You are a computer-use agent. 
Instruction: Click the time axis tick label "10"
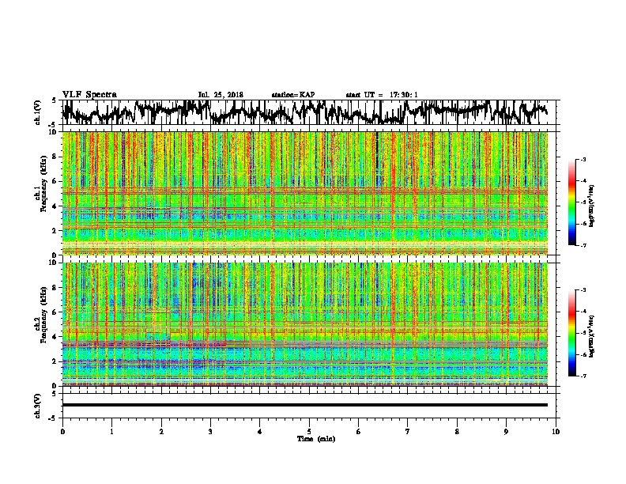tap(556, 432)
